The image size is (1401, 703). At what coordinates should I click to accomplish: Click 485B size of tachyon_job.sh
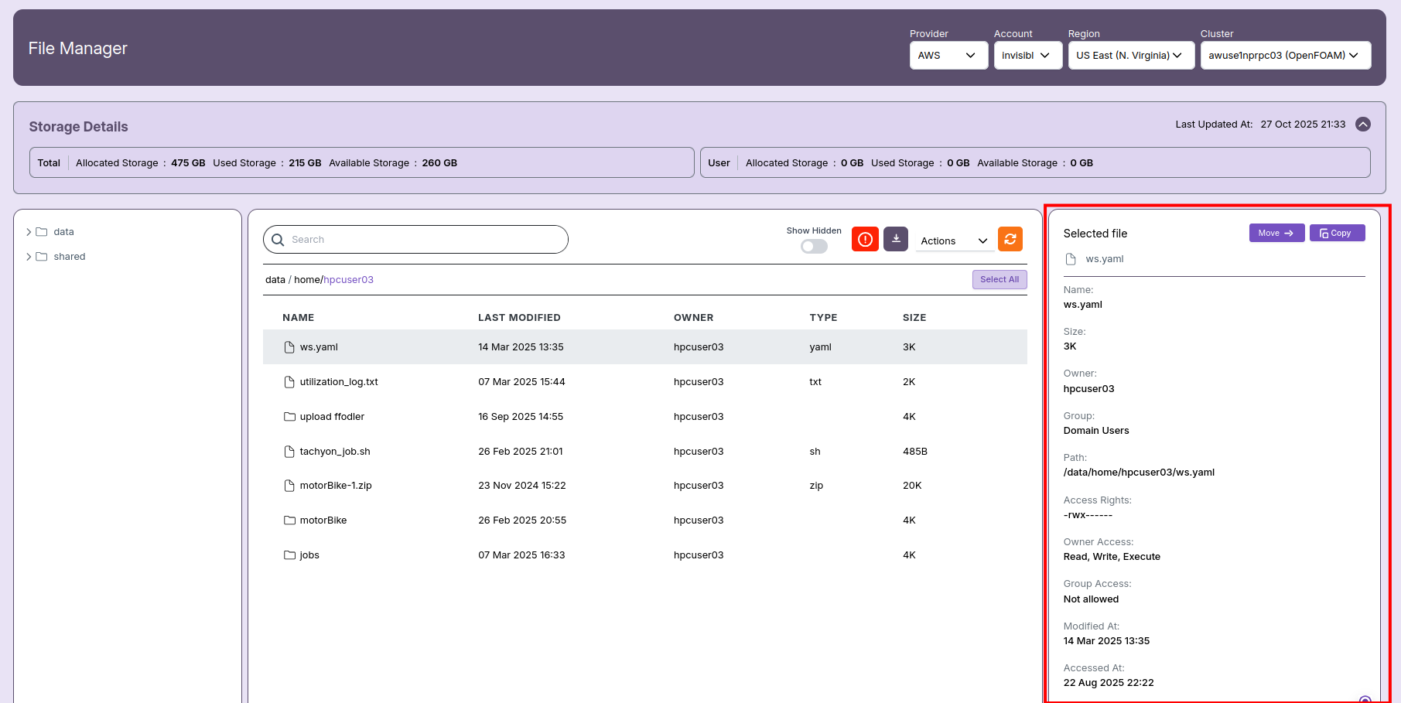(x=915, y=452)
